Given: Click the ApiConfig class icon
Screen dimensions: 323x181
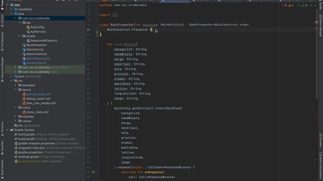Looking at the screenshot, I should 28,27.
